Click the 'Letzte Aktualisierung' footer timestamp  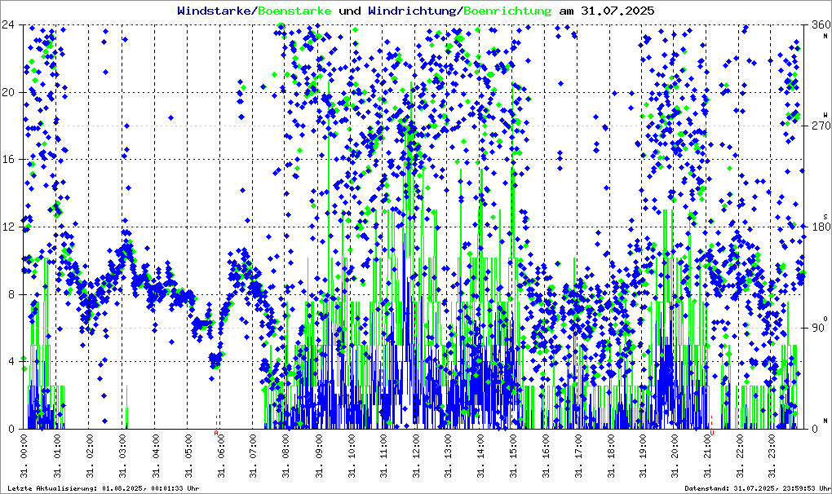pos(104,488)
